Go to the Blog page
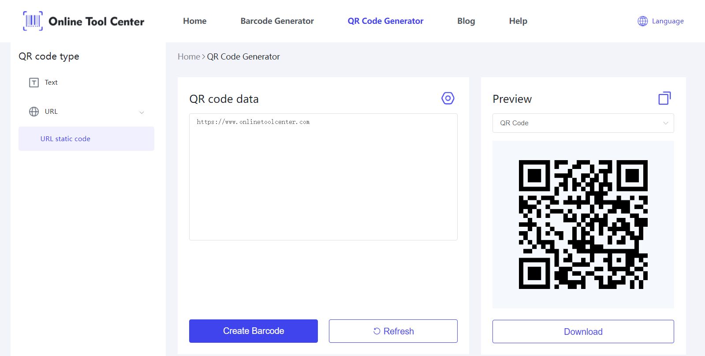The image size is (705, 356). point(466,21)
